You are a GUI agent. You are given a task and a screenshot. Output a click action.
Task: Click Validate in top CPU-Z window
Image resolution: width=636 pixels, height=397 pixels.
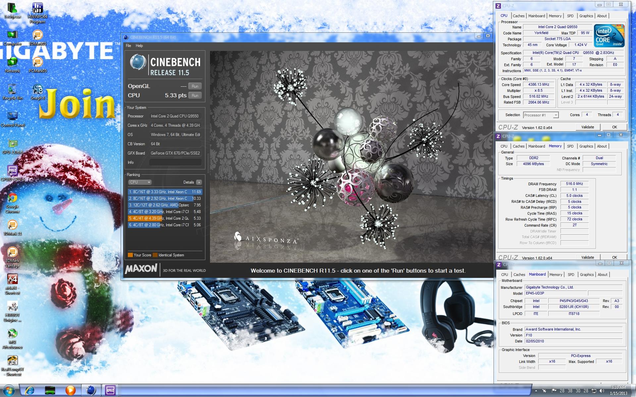point(587,127)
